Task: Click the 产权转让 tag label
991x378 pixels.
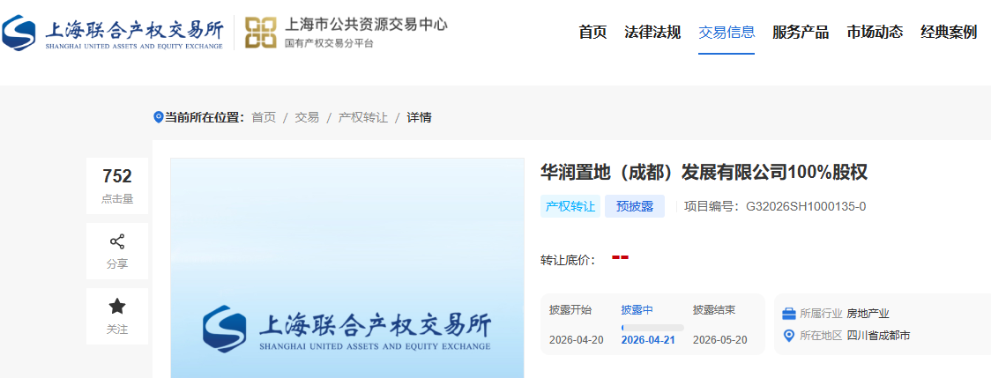Action: pyautogui.click(x=570, y=207)
